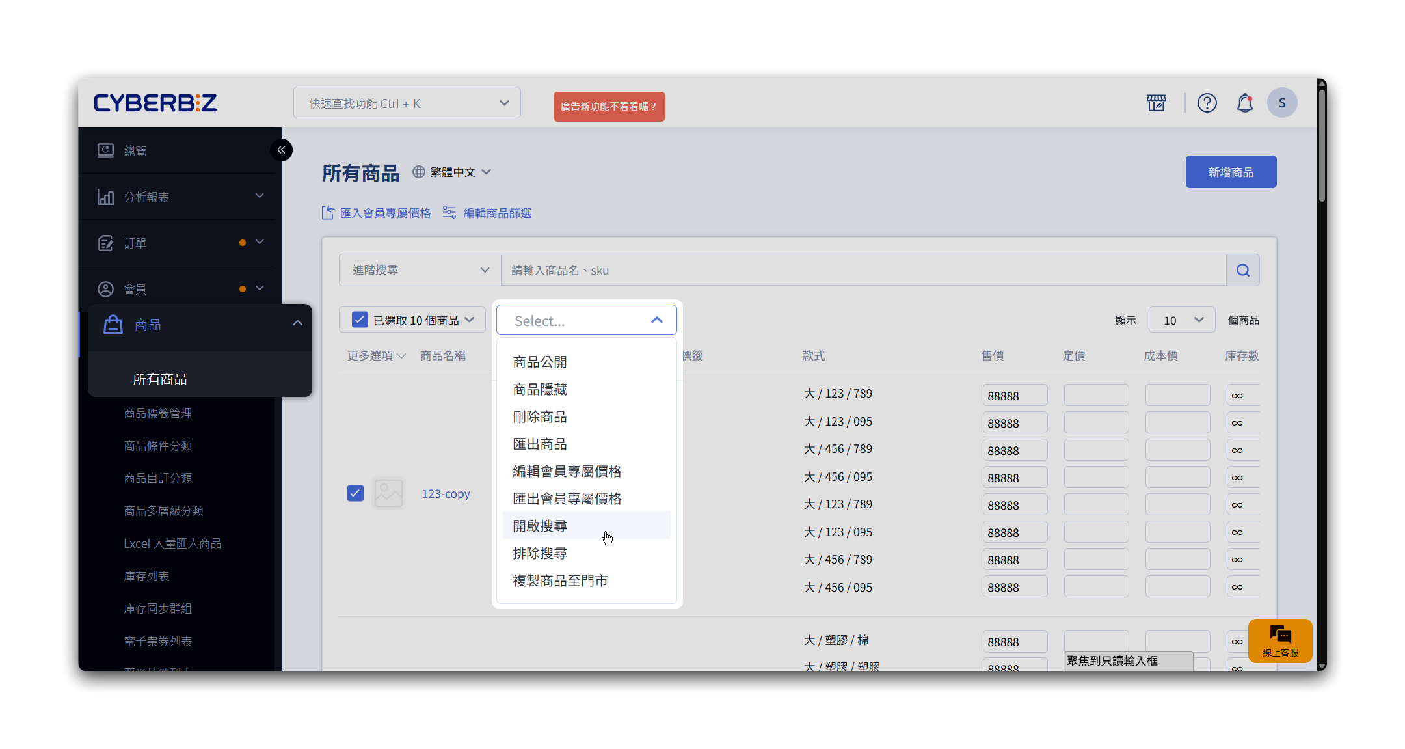Open the 線上客服 chat widget
1405x749 pixels.
(1279, 640)
